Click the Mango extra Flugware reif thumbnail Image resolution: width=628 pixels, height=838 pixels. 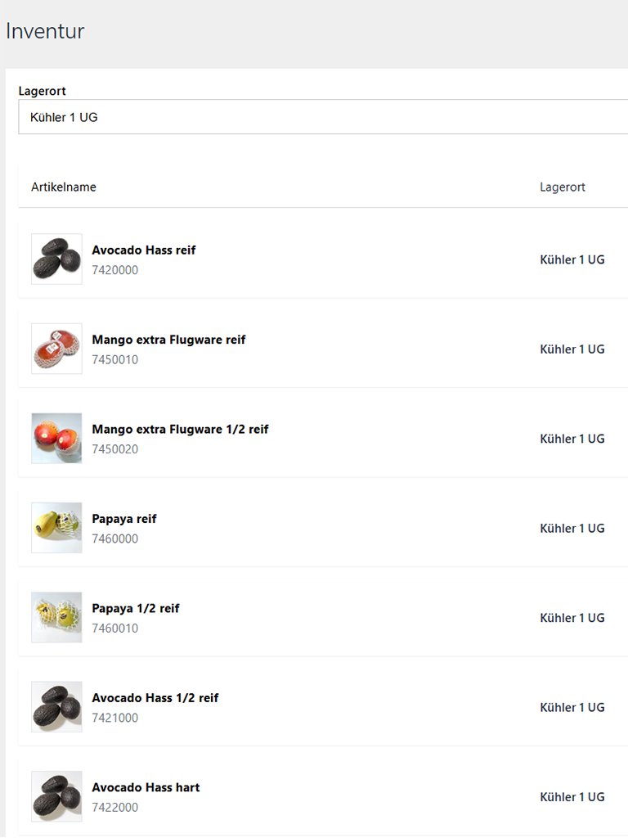tap(56, 349)
